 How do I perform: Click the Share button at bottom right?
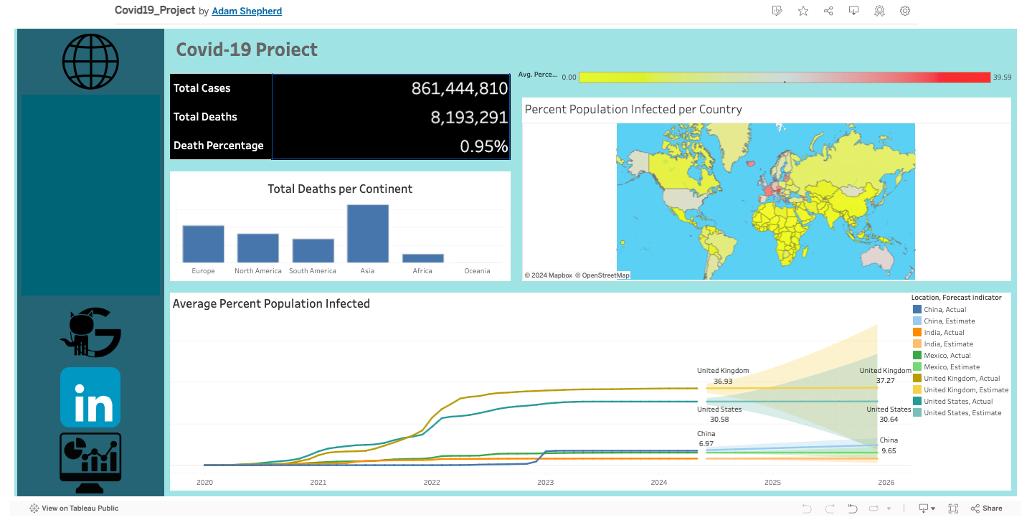coord(987,508)
